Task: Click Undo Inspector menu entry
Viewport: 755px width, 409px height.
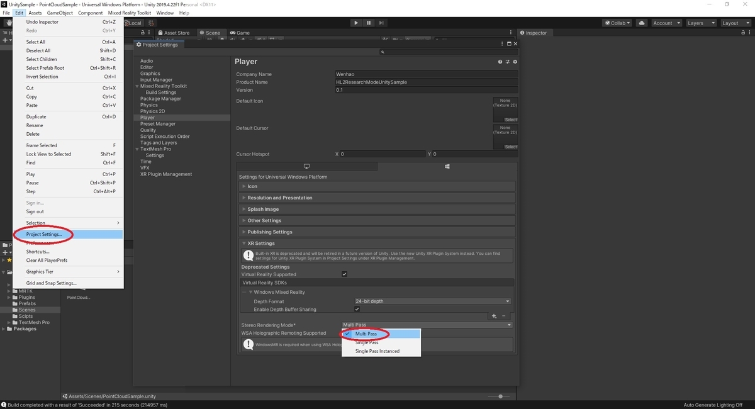Action: pos(68,22)
